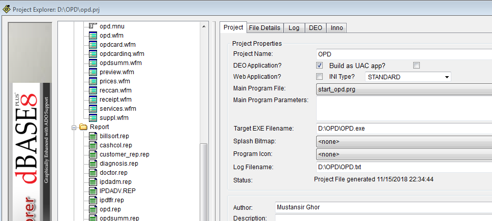Viewport: 492px width, 221px height.
Task: Click the suppl.wfm form icon
Action: 93,118
